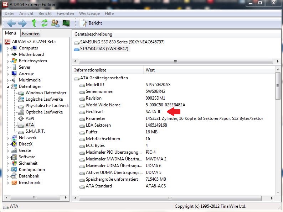Select the Sicherheit shield icon
Viewport: 283px width, 212px height.
pos(14,163)
